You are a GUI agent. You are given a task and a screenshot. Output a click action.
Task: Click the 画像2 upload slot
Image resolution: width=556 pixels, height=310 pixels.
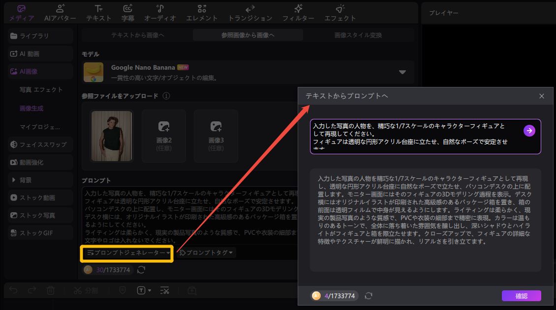click(x=164, y=136)
